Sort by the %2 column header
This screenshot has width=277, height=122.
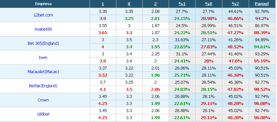[x=235, y=4]
